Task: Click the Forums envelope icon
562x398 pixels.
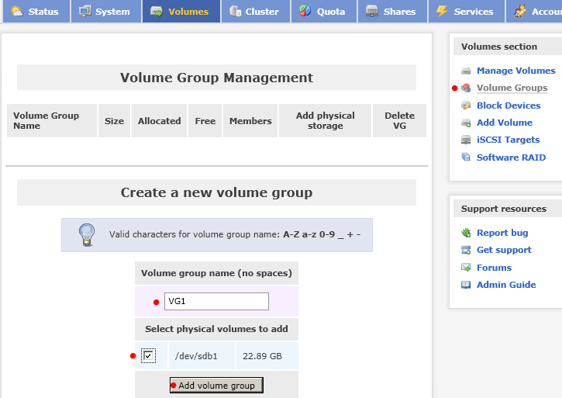Action: point(466,268)
